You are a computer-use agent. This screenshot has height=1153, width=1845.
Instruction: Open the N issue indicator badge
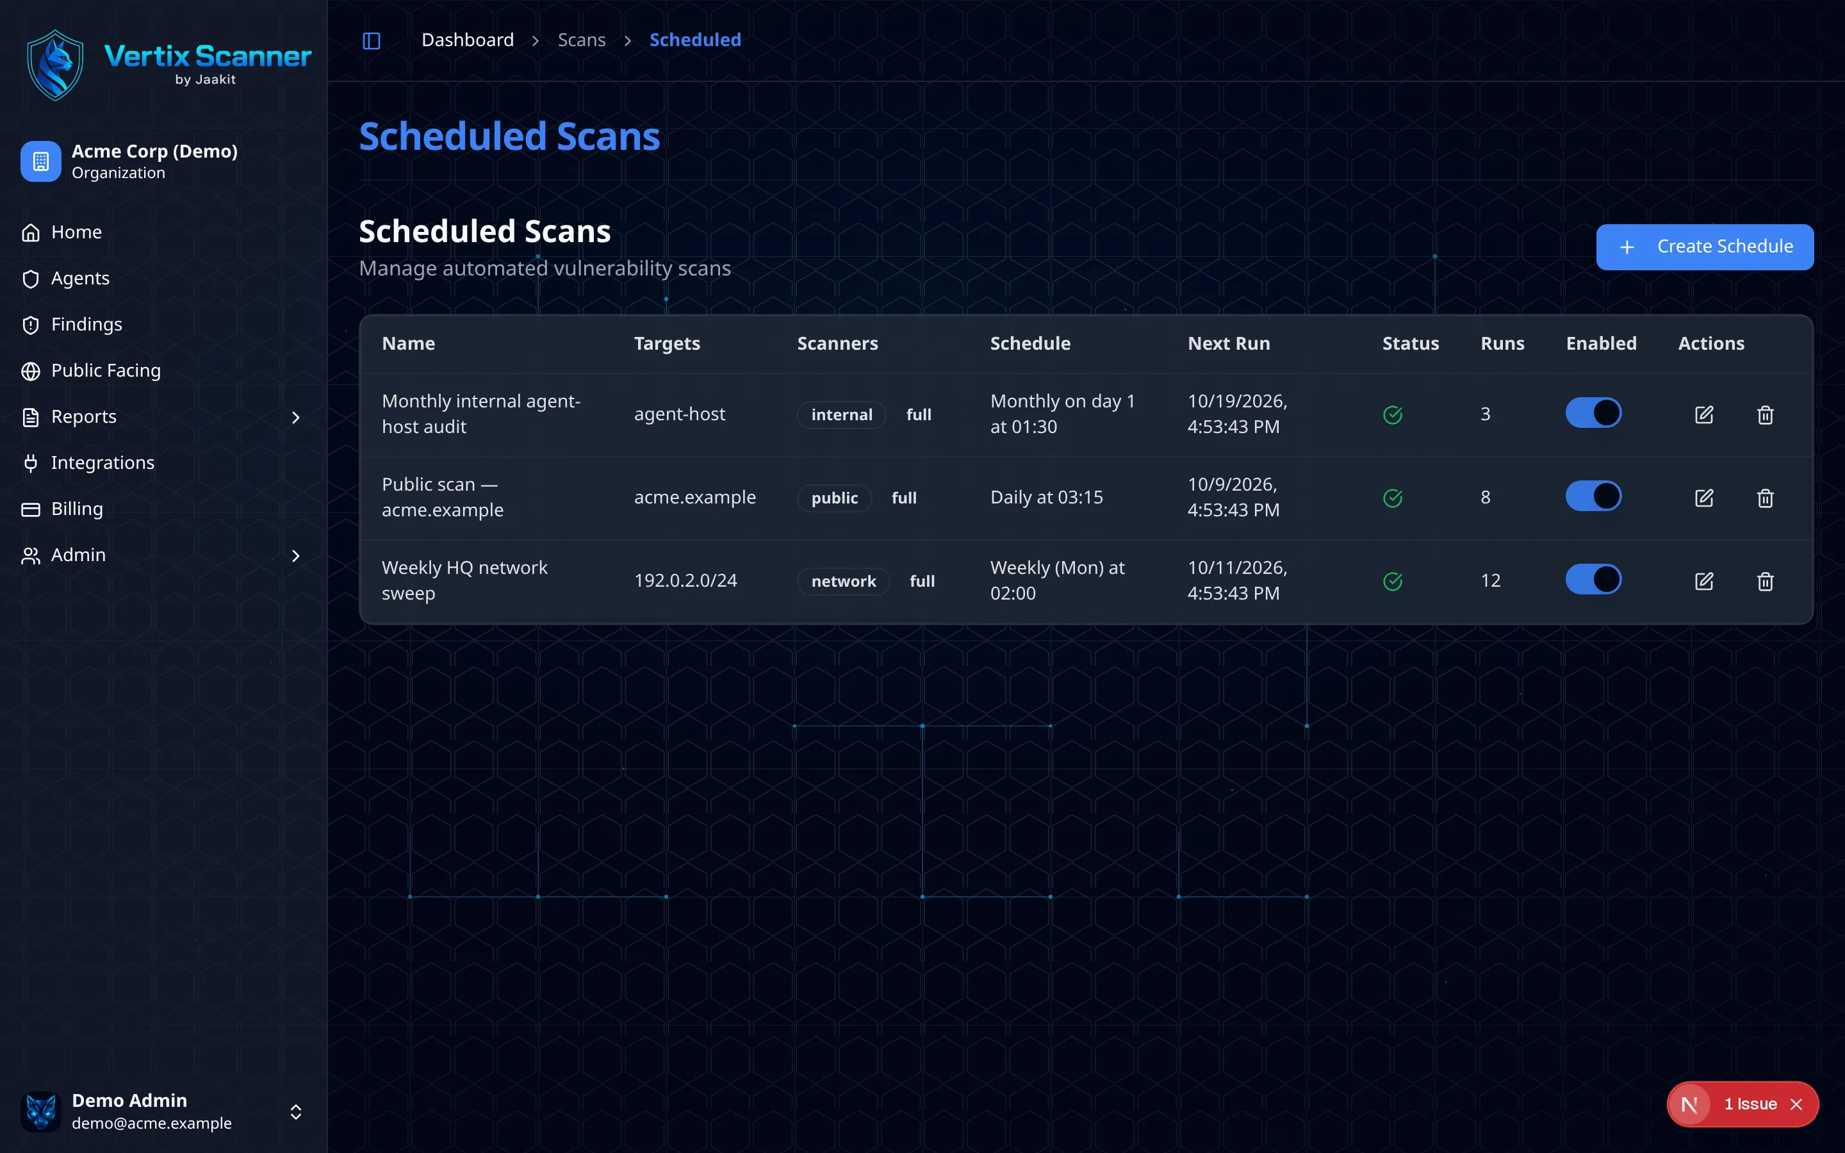pos(1689,1104)
